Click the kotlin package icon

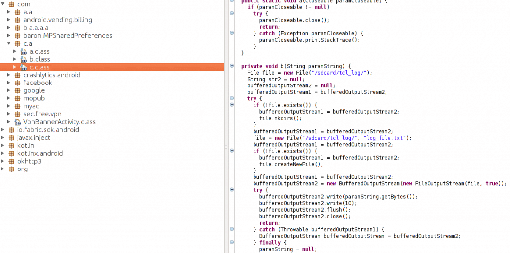(x=11, y=145)
